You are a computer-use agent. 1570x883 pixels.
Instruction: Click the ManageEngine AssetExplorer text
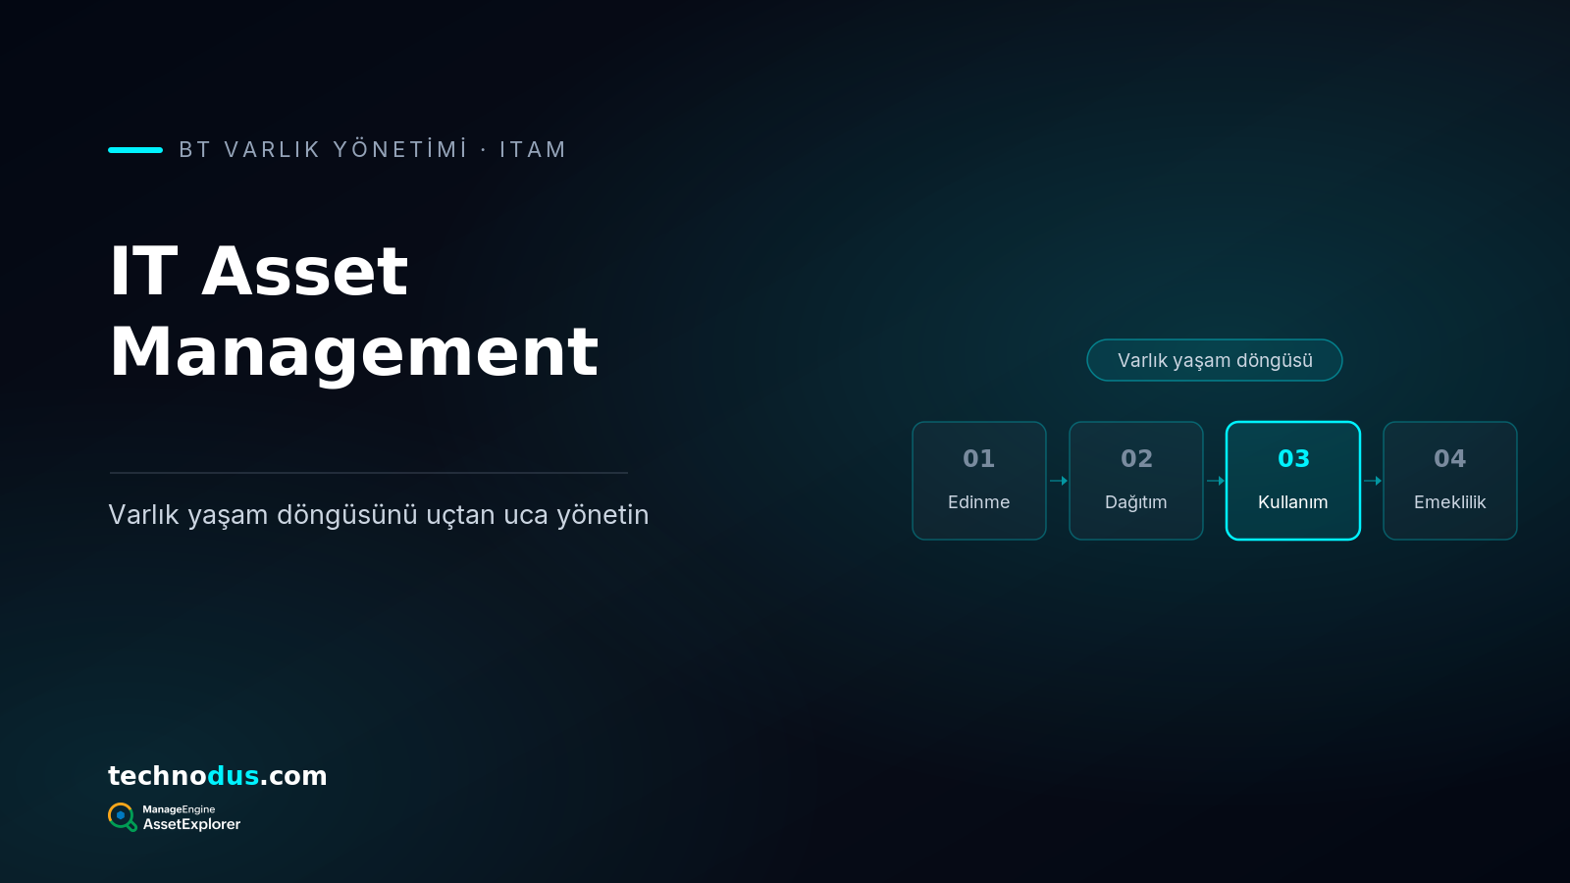click(x=191, y=817)
